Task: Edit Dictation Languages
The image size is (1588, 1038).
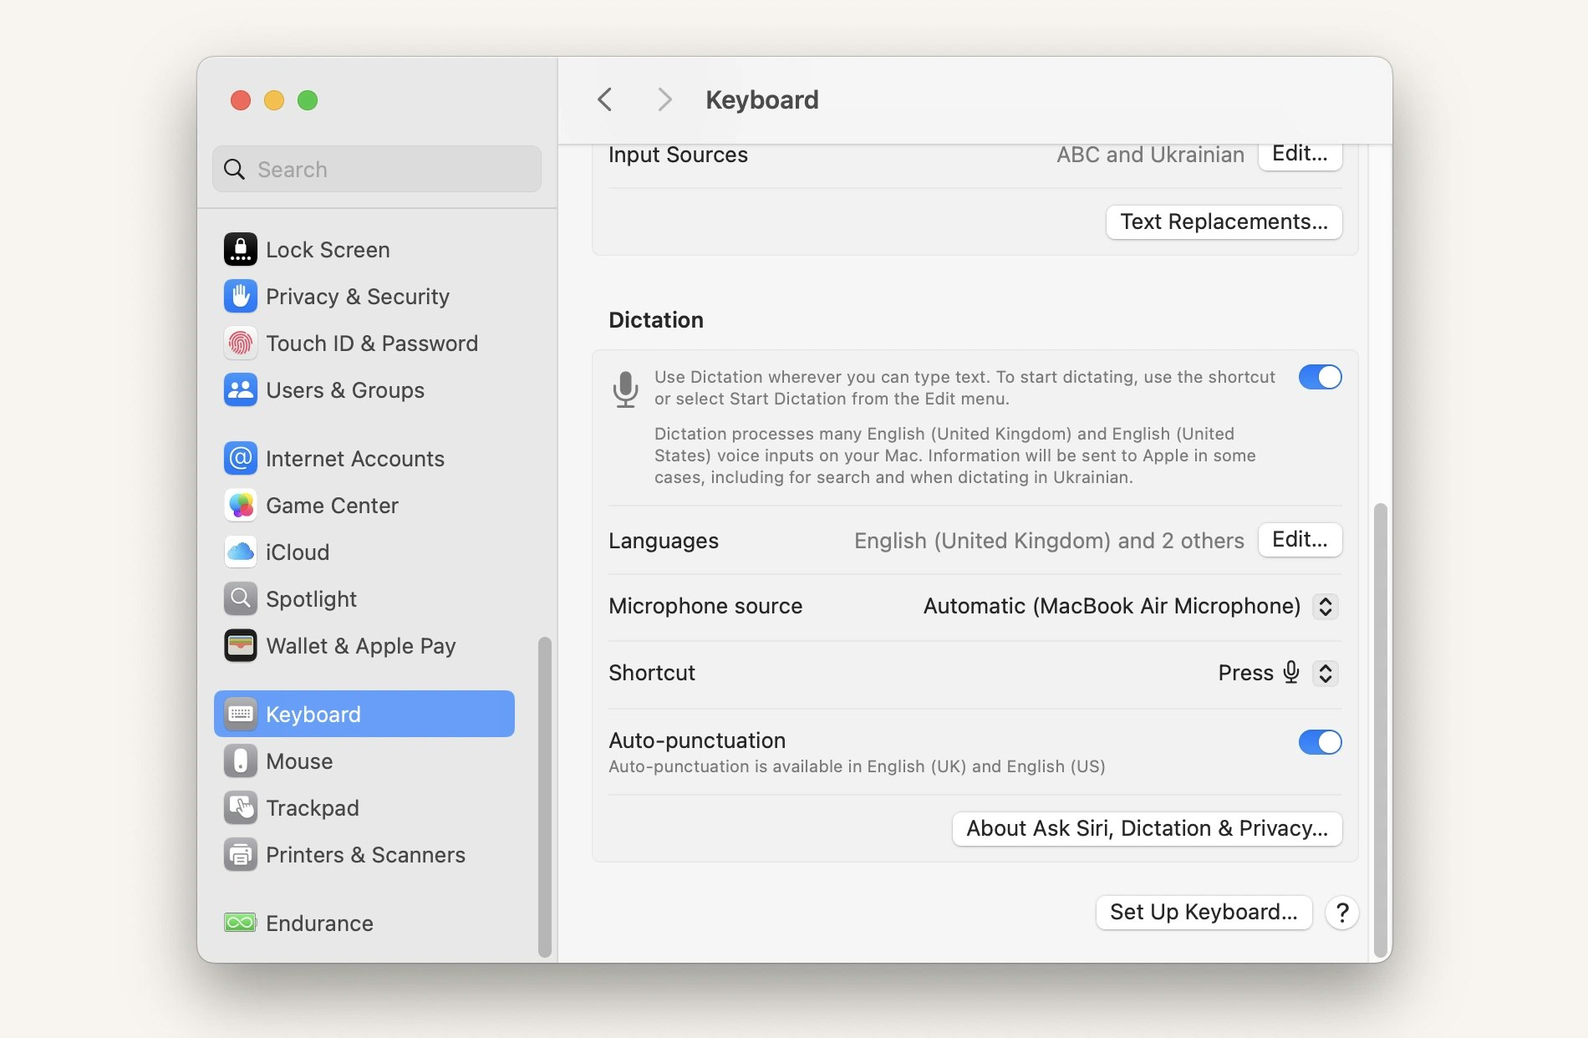Action: (1300, 540)
